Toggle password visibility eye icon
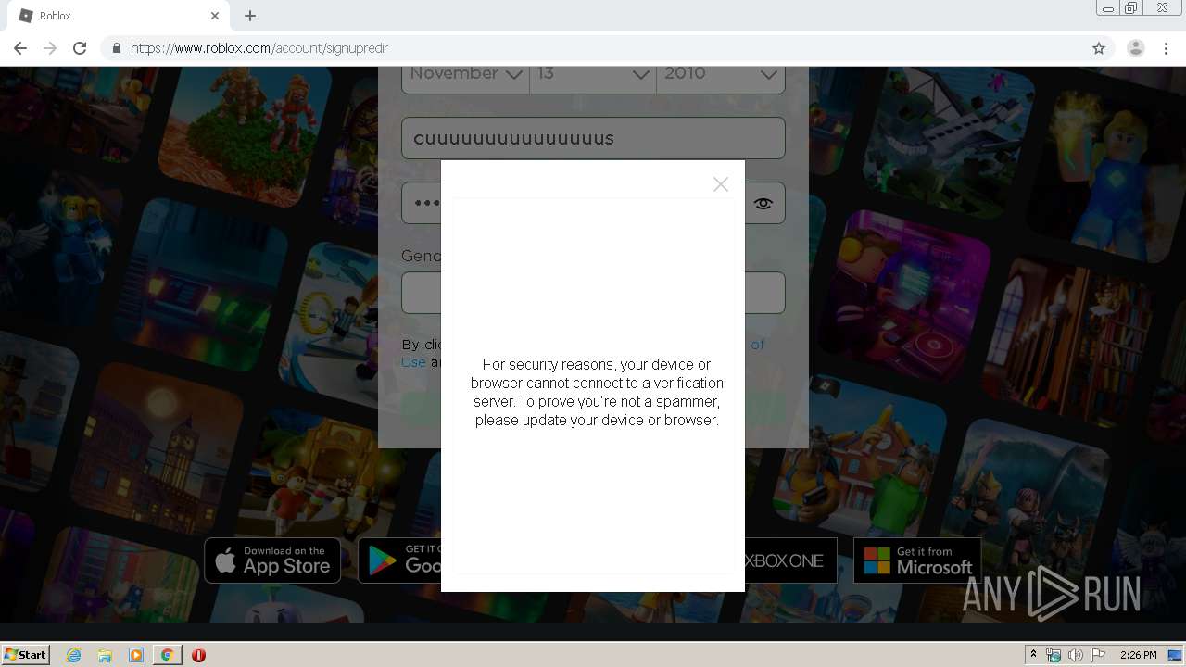The image size is (1186, 667). point(763,204)
